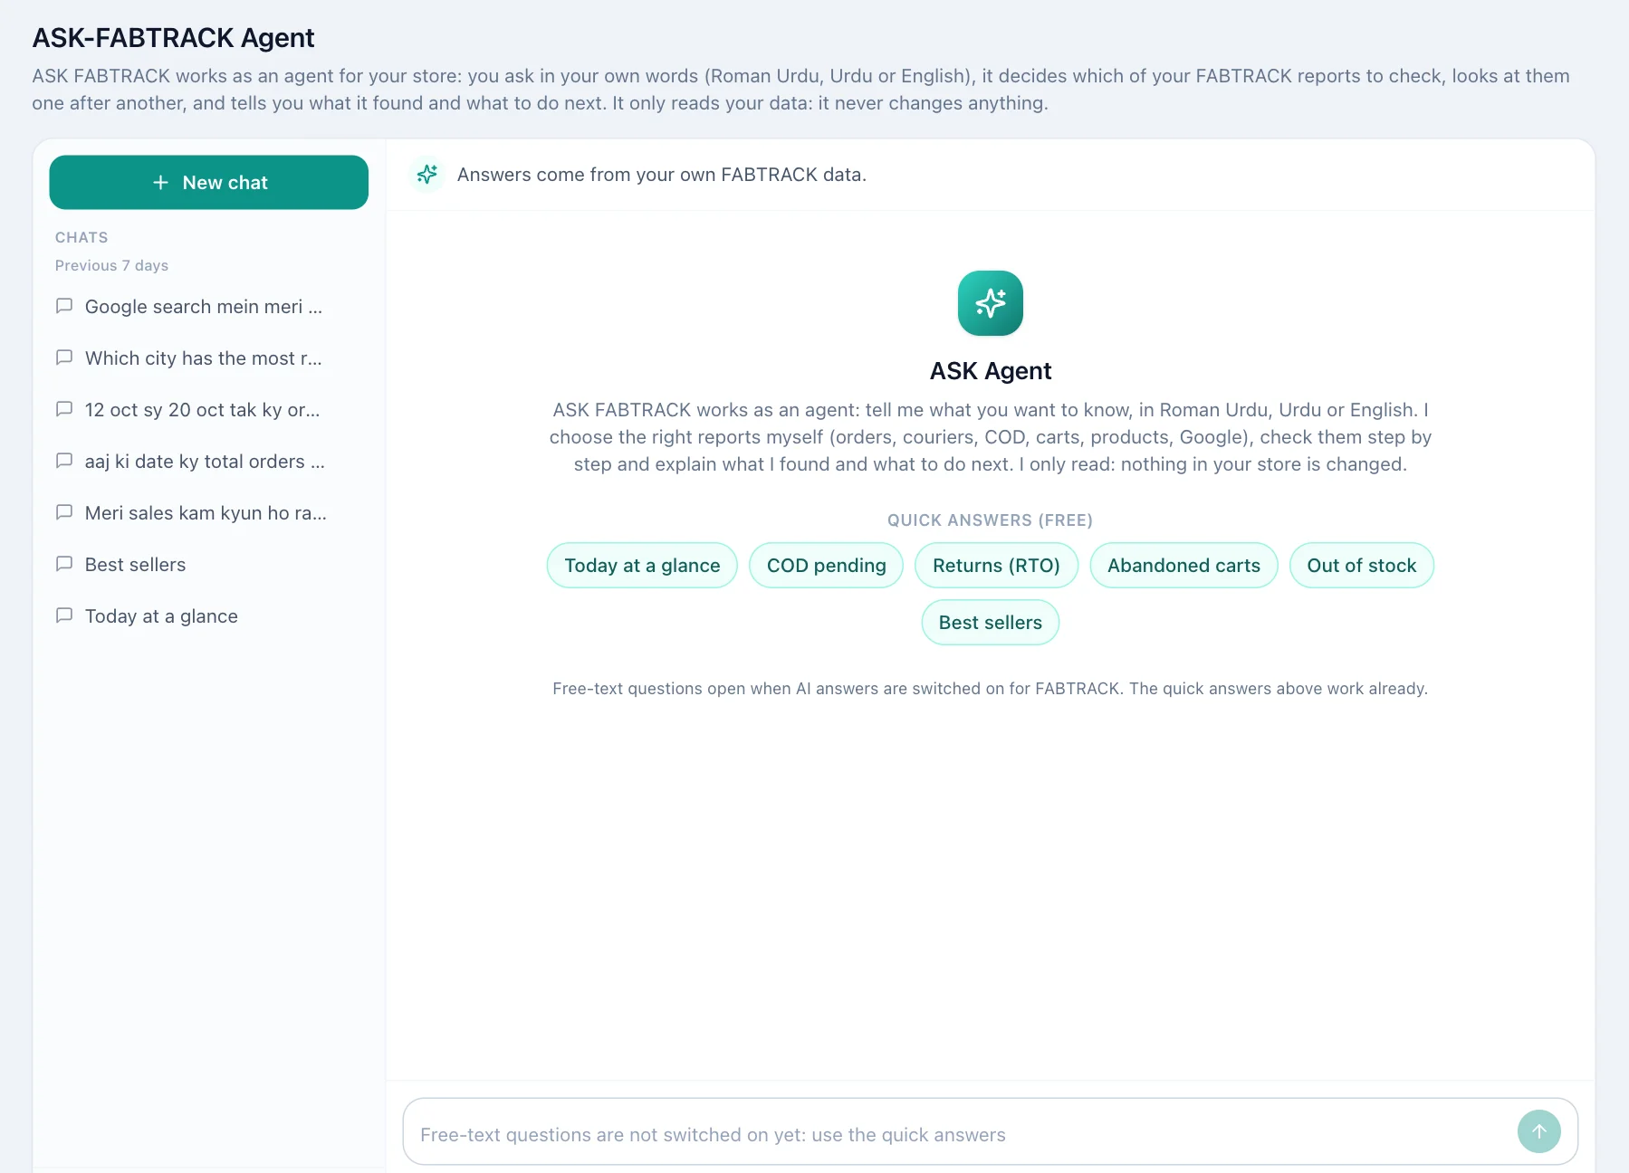This screenshot has width=1629, height=1173.
Task: Click chat icon beside 'Google search mein meri'
Action: pos(64,306)
